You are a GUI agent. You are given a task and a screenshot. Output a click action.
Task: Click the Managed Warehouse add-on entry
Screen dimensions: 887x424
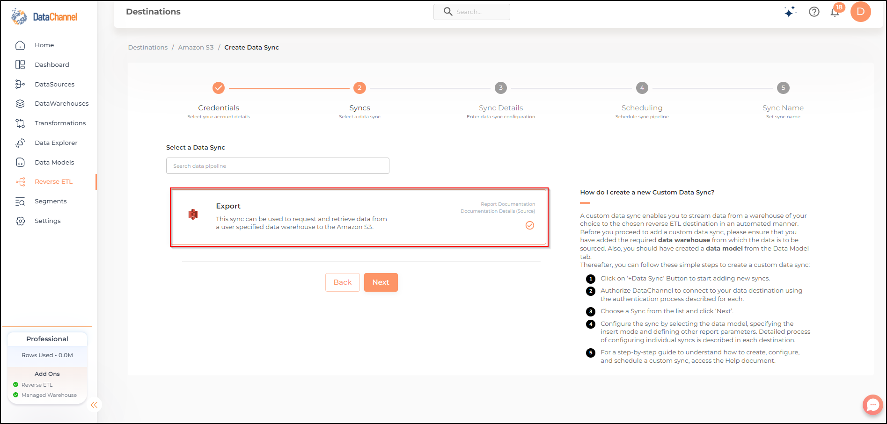pos(45,395)
